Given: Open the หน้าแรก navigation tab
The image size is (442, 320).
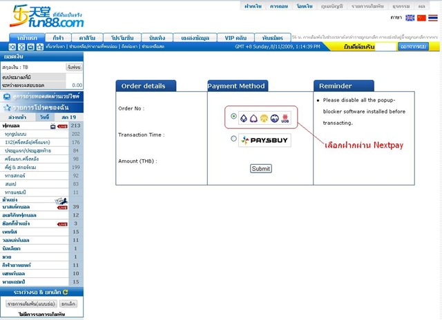Looking at the screenshot, I should pos(27,38).
